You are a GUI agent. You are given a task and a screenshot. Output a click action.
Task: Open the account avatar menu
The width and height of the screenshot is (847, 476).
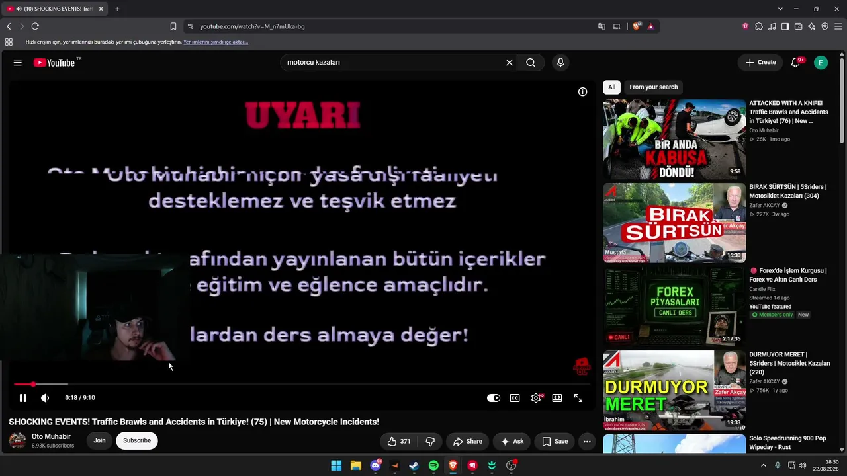821,63
